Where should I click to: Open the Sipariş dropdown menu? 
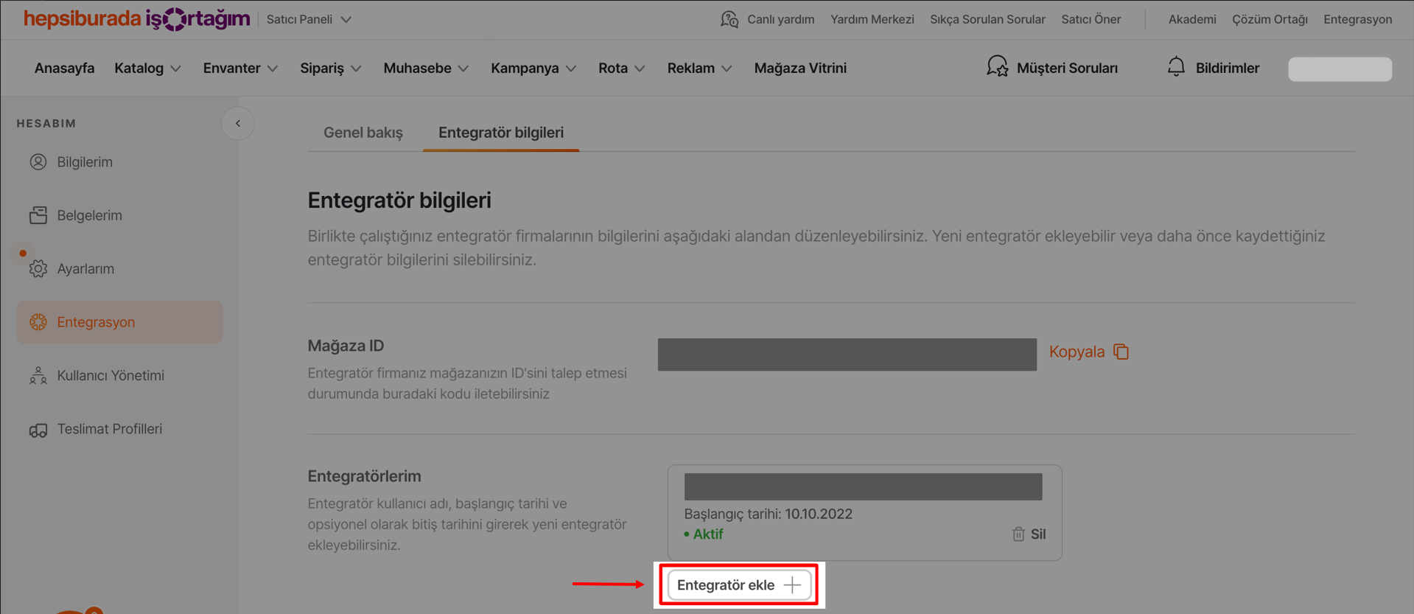[x=330, y=68]
